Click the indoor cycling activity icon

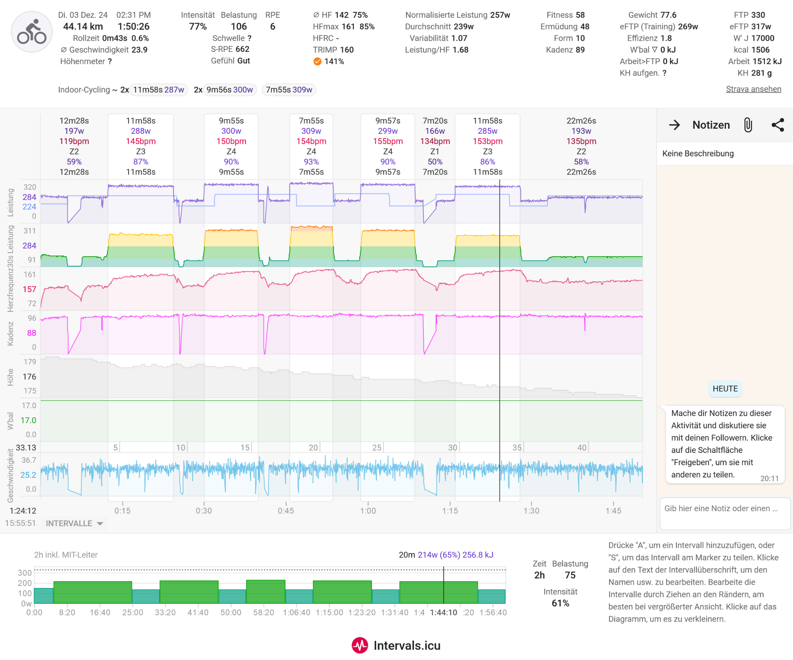[32, 32]
